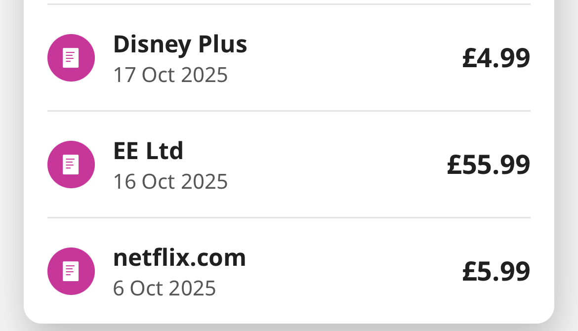Select the £55.99 amount
The height and width of the screenshot is (331, 578).
[488, 165]
